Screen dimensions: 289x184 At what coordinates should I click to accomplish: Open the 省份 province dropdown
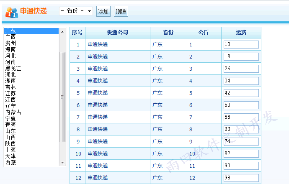point(76,11)
